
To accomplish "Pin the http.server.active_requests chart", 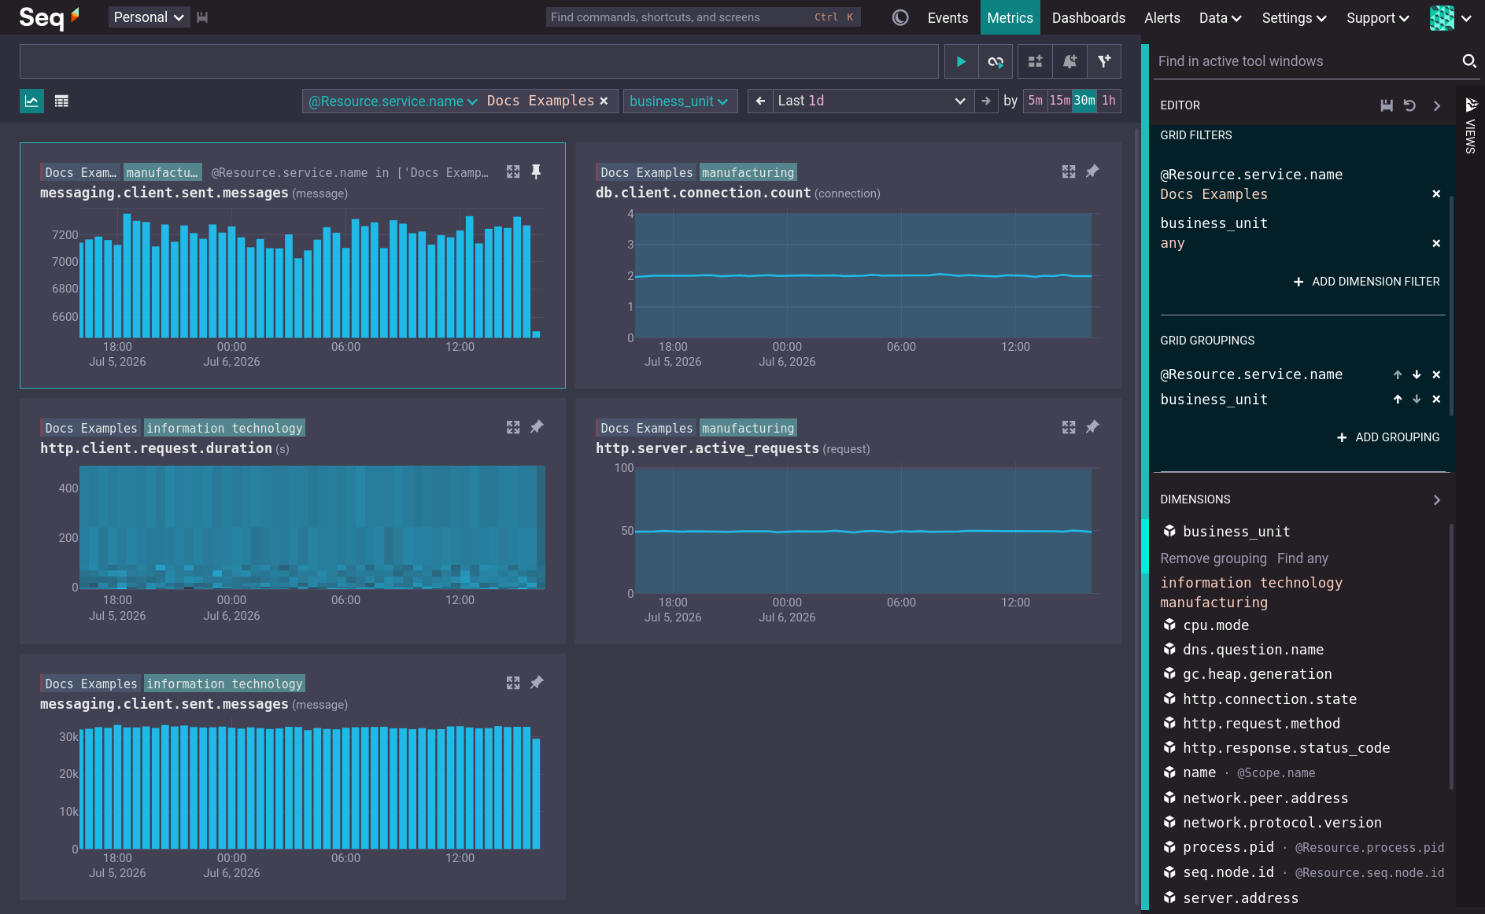I will point(1092,427).
